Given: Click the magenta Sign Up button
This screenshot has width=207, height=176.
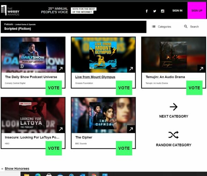Looking at the screenshot, I should [197, 10].
